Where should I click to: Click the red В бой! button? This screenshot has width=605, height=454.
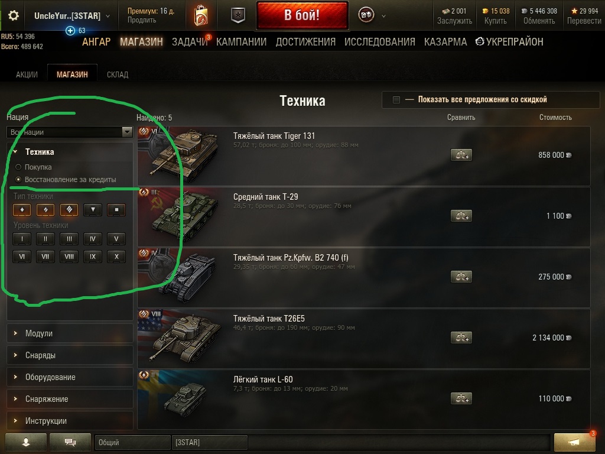(302, 15)
